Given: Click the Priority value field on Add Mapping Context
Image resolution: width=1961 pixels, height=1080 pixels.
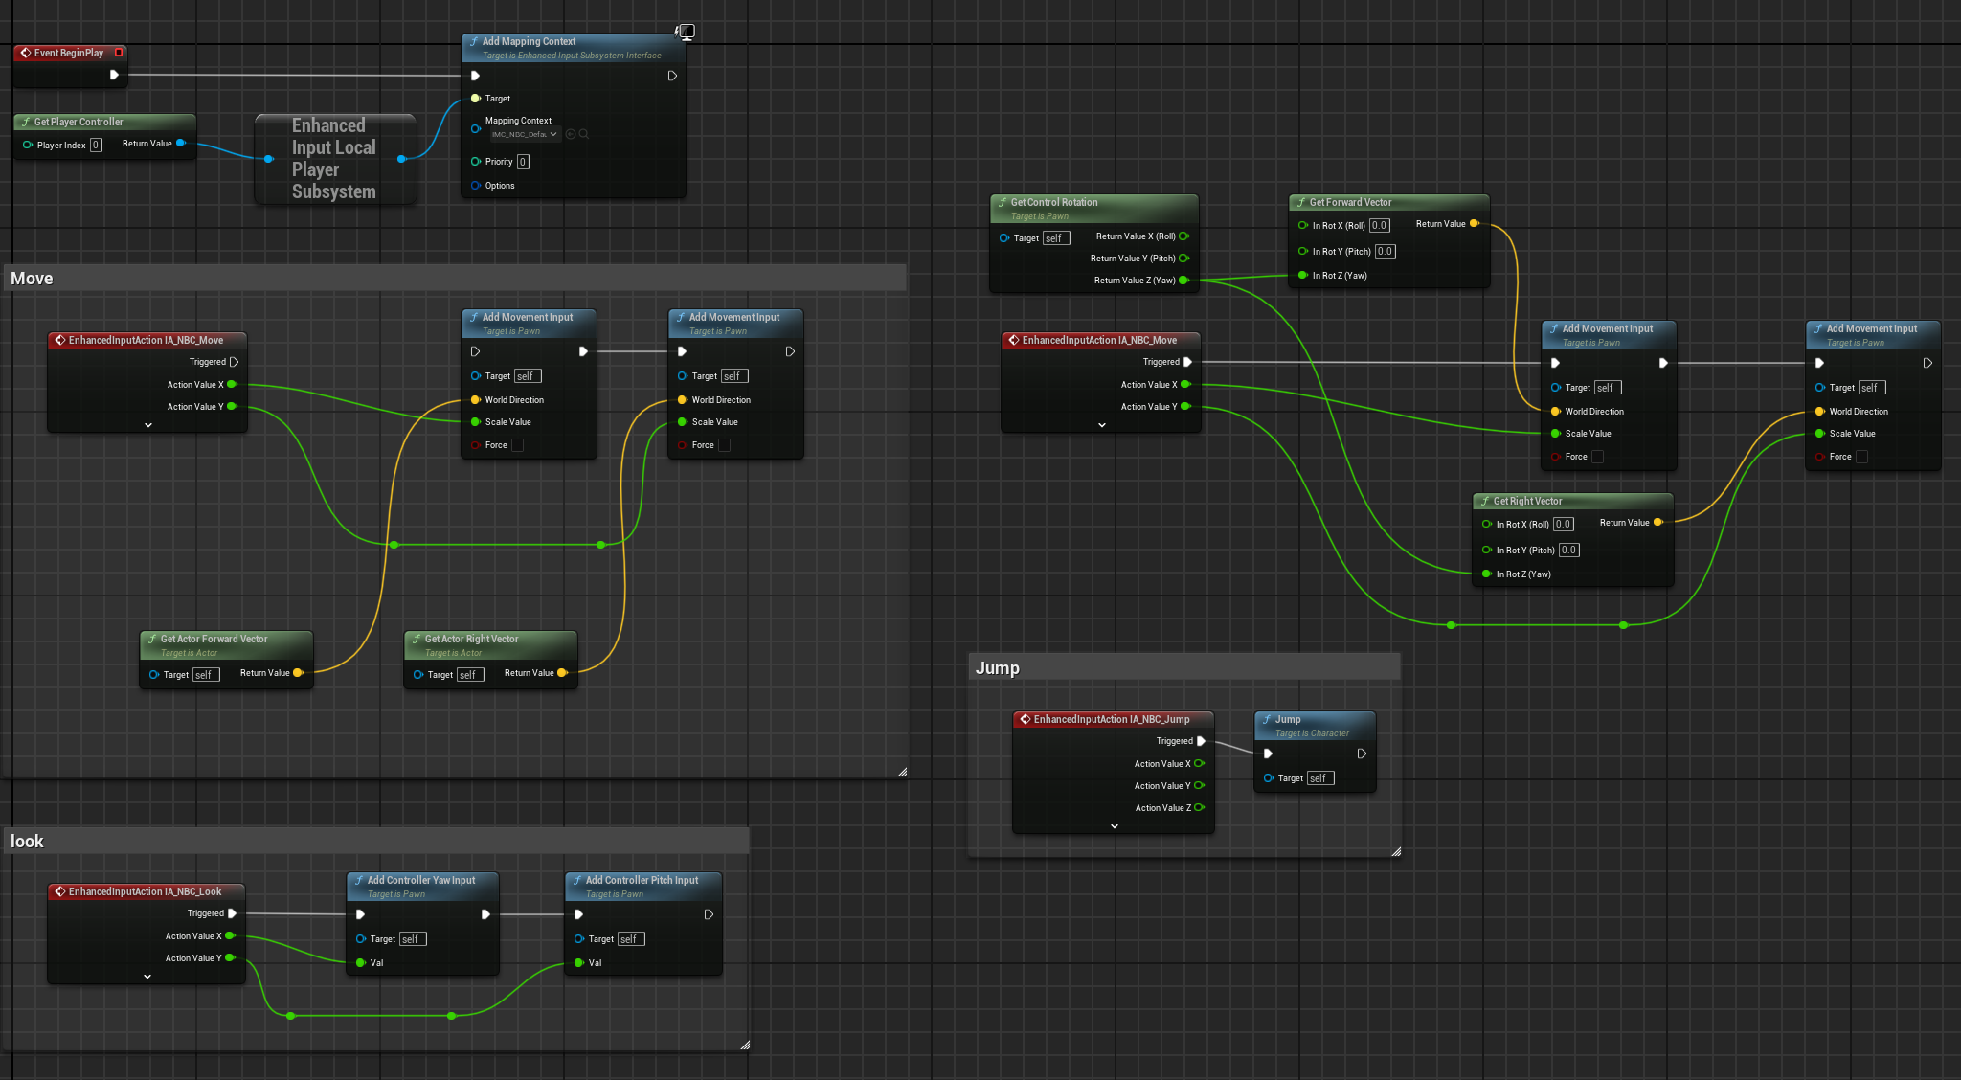Looking at the screenshot, I should pyautogui.click(x=523, y=162).
